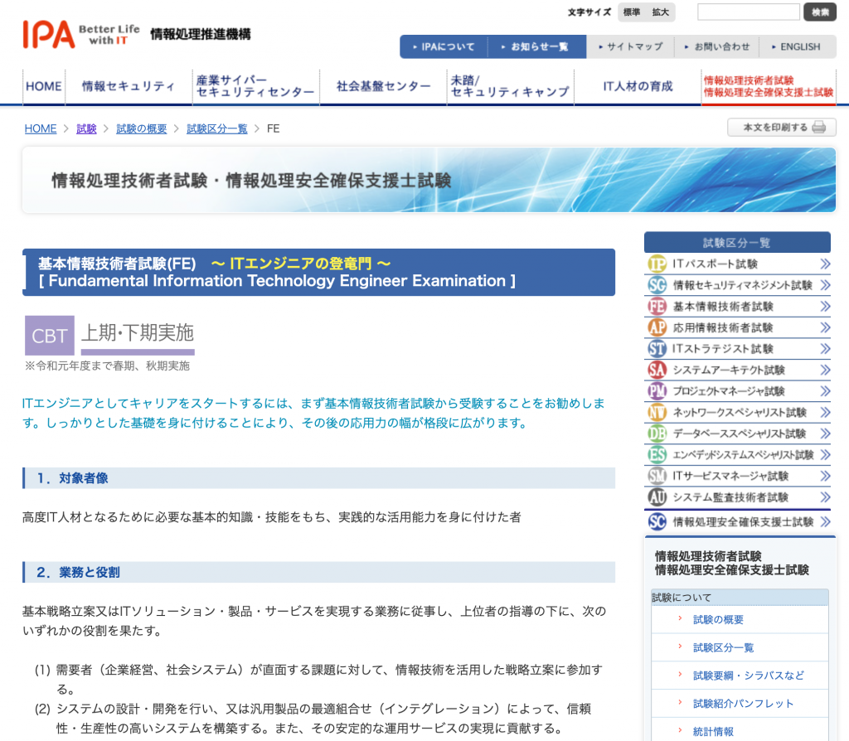Click the 本文を印刷する button
The image size is (849, 741).
coord(781,127)
